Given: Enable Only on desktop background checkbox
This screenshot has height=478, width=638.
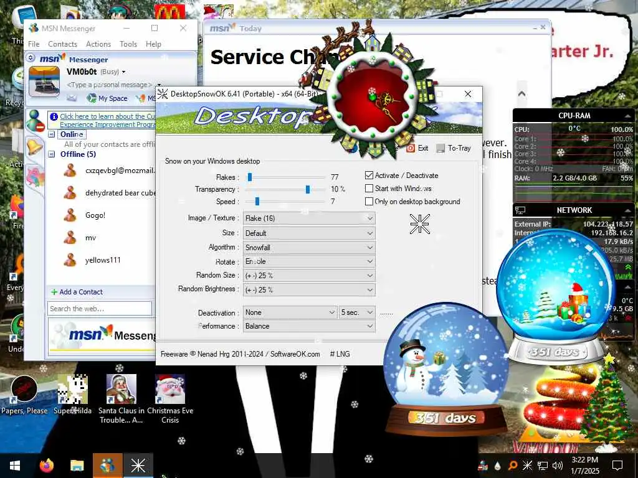Looking at the screenshot, I should pos(369,201).
